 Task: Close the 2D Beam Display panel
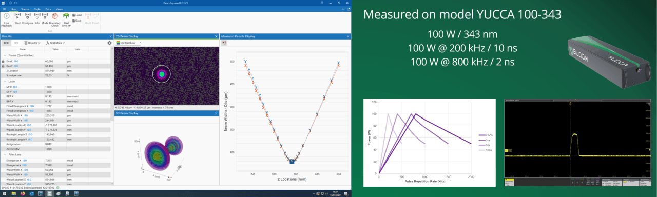[216, 36]
